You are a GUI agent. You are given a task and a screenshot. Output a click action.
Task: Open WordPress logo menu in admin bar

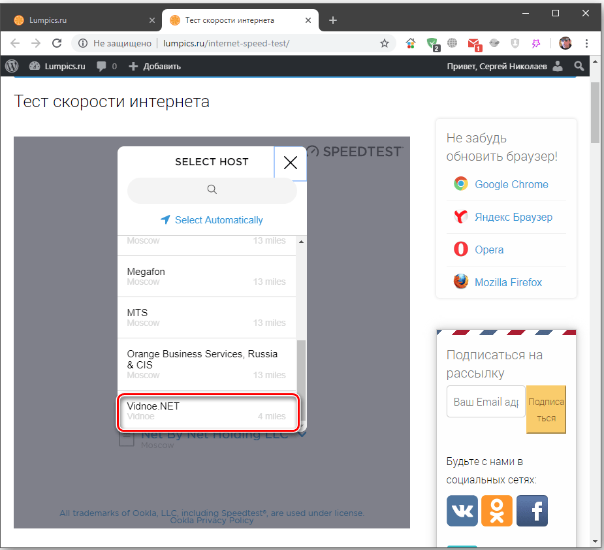click(x=12, y=66)
